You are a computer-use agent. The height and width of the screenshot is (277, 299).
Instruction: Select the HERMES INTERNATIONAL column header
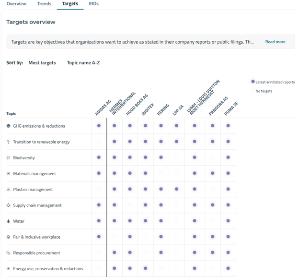[122, 103]
